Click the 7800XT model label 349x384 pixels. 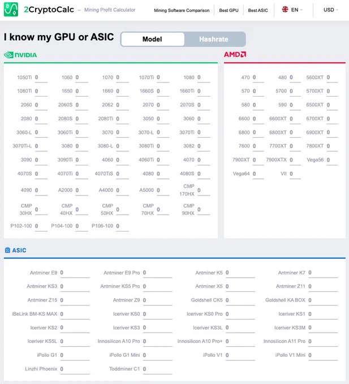[x=314, y=146]
